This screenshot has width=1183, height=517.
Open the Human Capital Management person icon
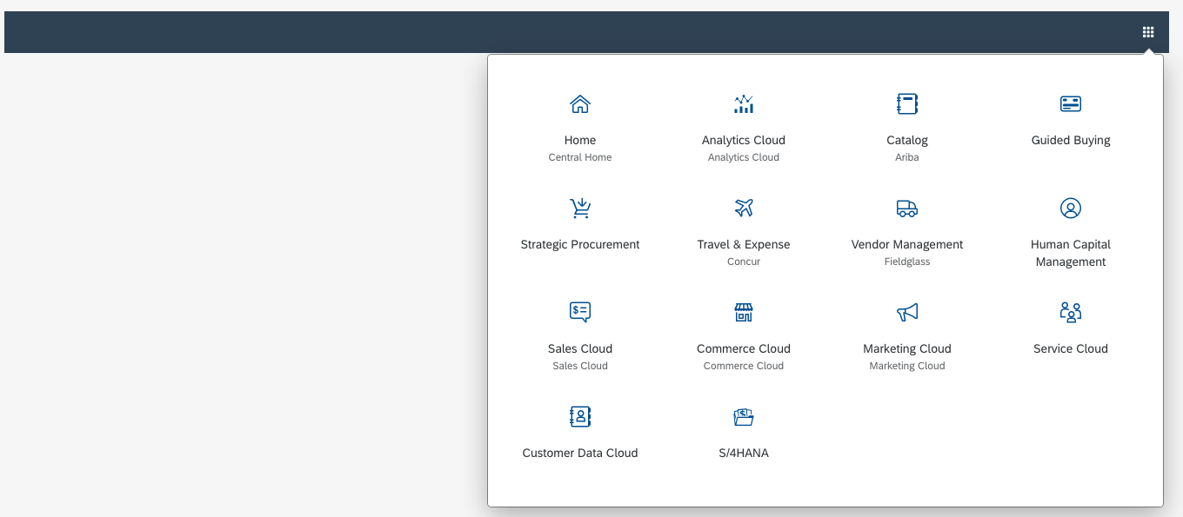[1071, 209]
